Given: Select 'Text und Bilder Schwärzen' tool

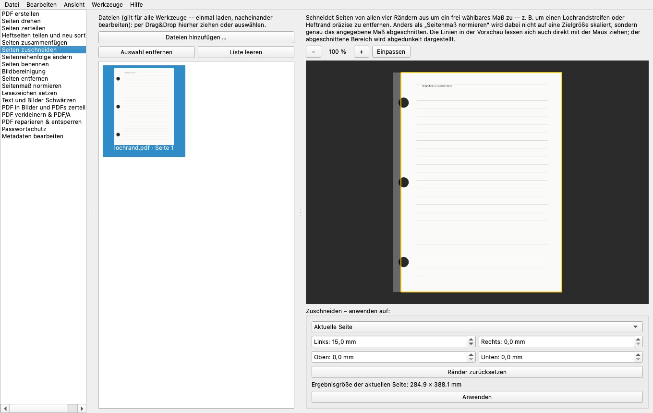Looking at the screenshot, I should (x=43, y=100).
